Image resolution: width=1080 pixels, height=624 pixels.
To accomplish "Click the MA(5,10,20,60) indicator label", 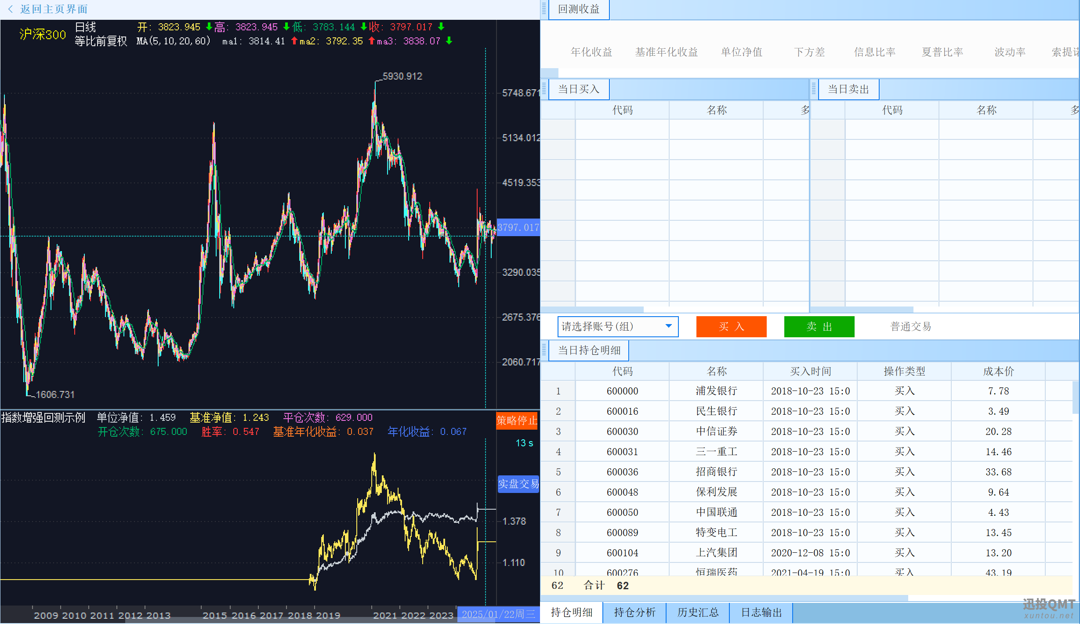I will 174,41.
